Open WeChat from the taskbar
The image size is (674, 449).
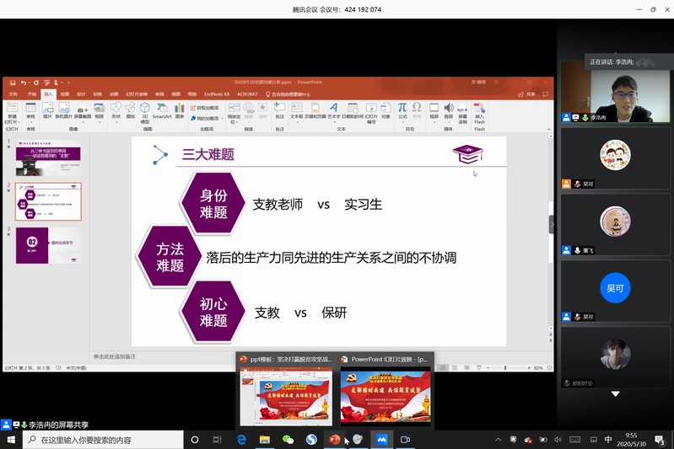(288, 440)
